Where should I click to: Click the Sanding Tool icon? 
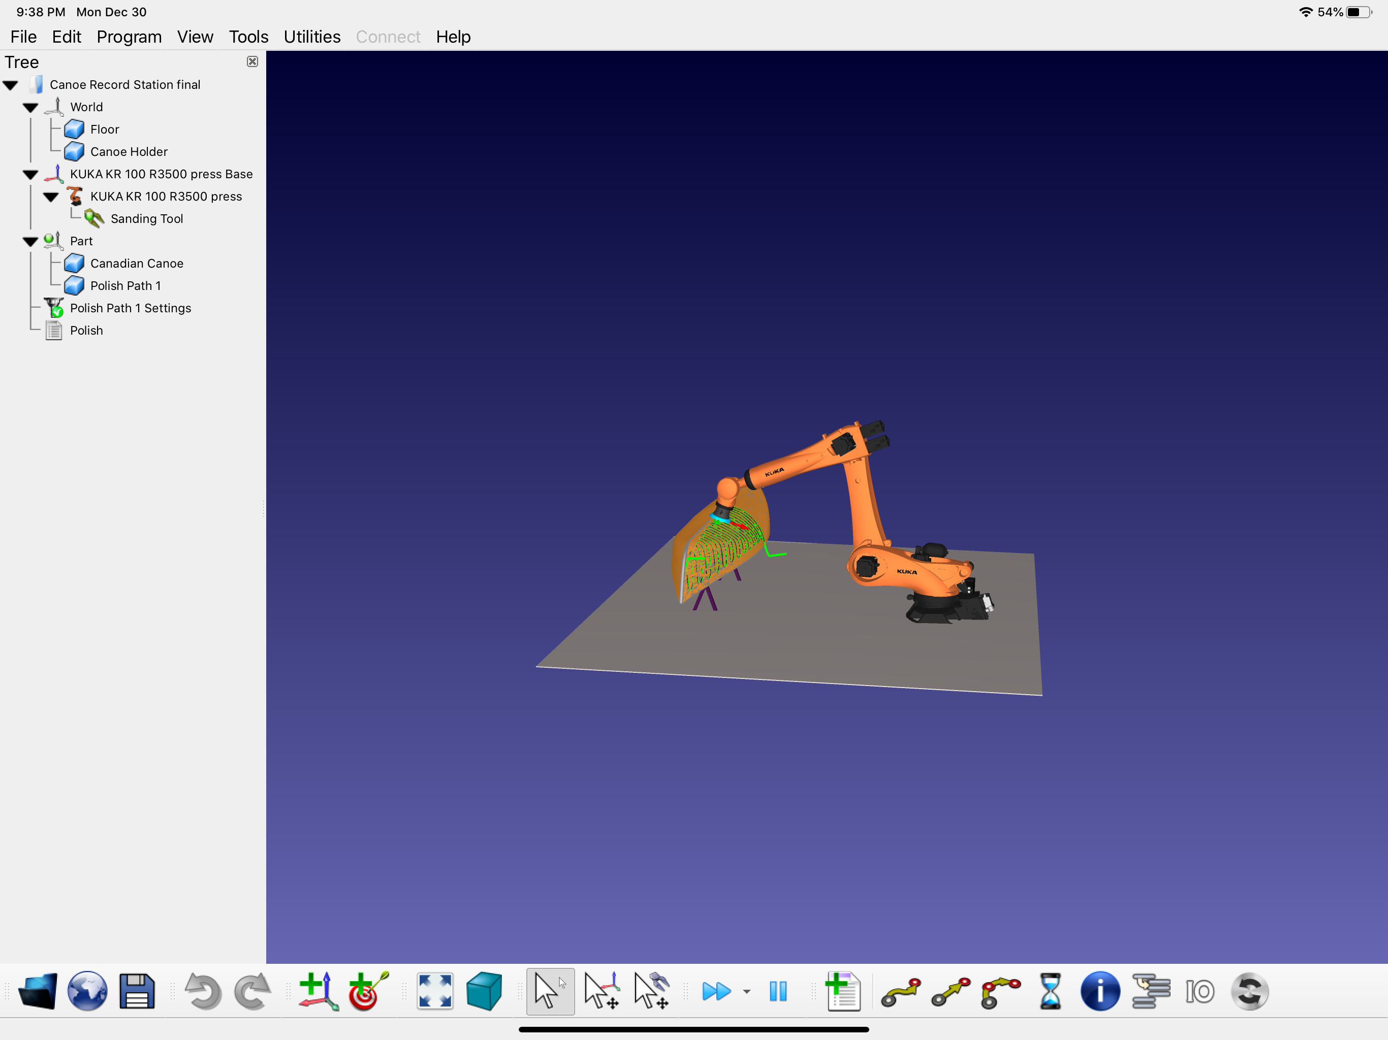[94, 219]
